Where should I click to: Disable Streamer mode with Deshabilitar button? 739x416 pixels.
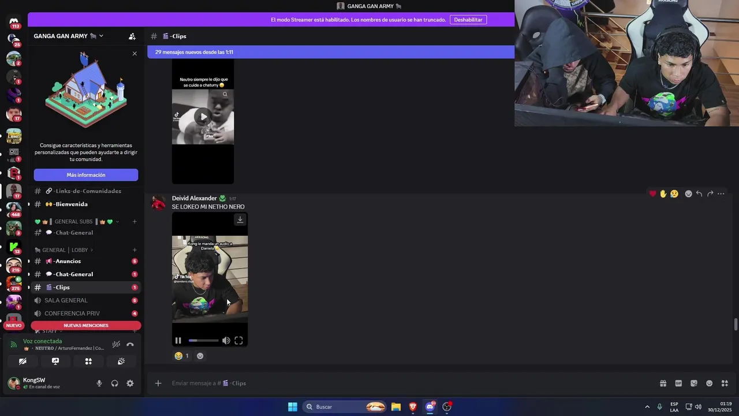468,20
